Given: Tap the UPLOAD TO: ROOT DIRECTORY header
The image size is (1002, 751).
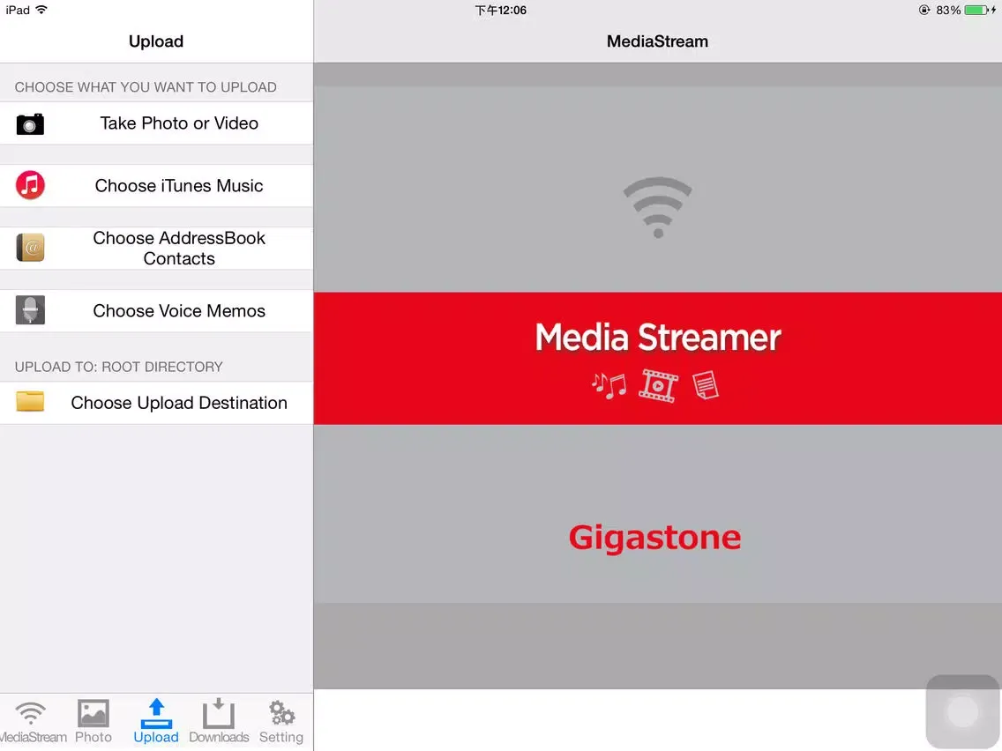Looking at the screenshot, I should 119,367.
